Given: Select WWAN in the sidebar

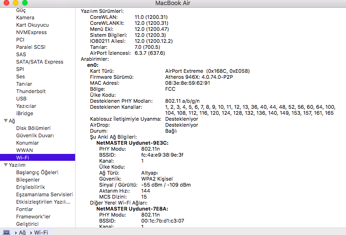Looking at the screenshot, I should (x=24, y=150).
